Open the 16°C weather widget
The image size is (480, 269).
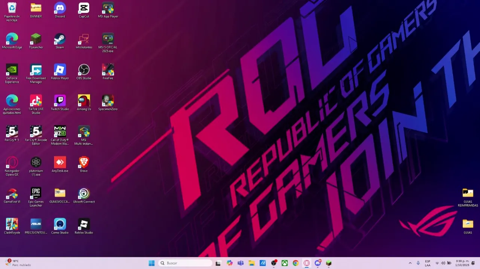click(x=18, y=263)
